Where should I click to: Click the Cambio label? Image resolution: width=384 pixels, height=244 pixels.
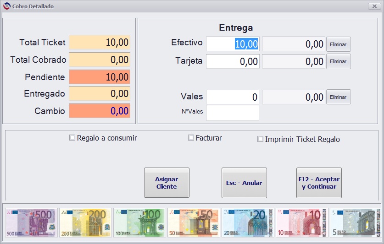click(x=50, y=111)
